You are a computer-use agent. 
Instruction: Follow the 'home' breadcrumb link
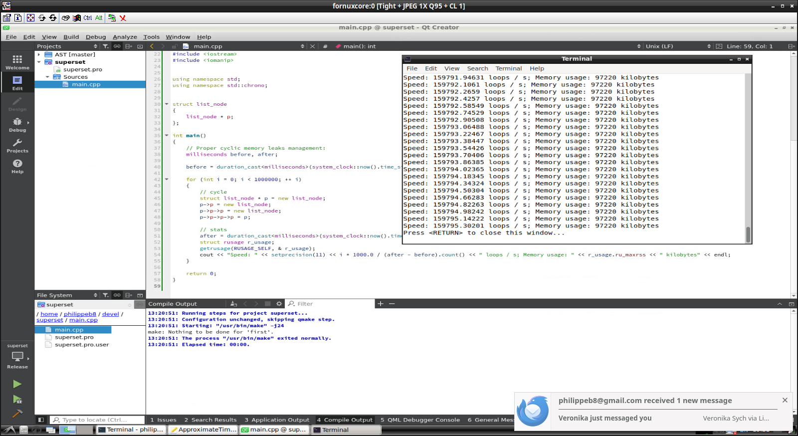tap(49, 314)
